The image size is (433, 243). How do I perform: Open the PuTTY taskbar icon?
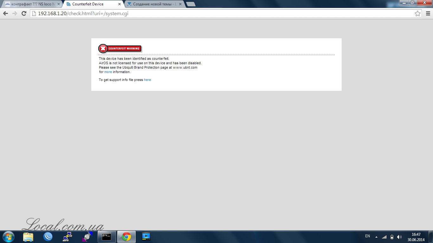pos(68,237)
